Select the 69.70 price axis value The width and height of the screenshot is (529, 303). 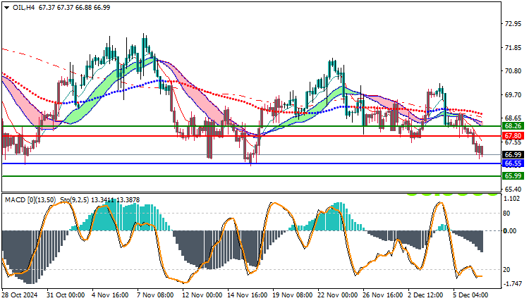coord(513,95)
